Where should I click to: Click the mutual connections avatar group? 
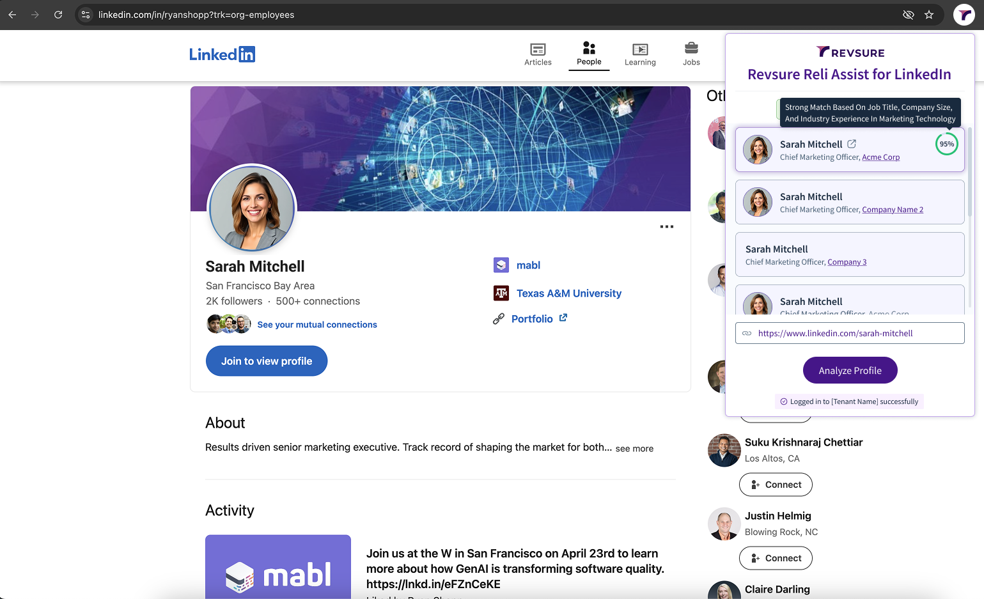click(229, 324)
